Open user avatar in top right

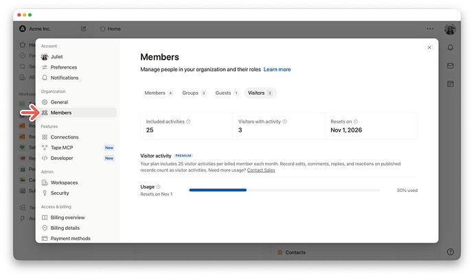[450, 29]
